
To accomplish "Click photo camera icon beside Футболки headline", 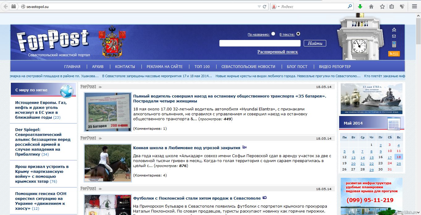I will coord(265,198).
